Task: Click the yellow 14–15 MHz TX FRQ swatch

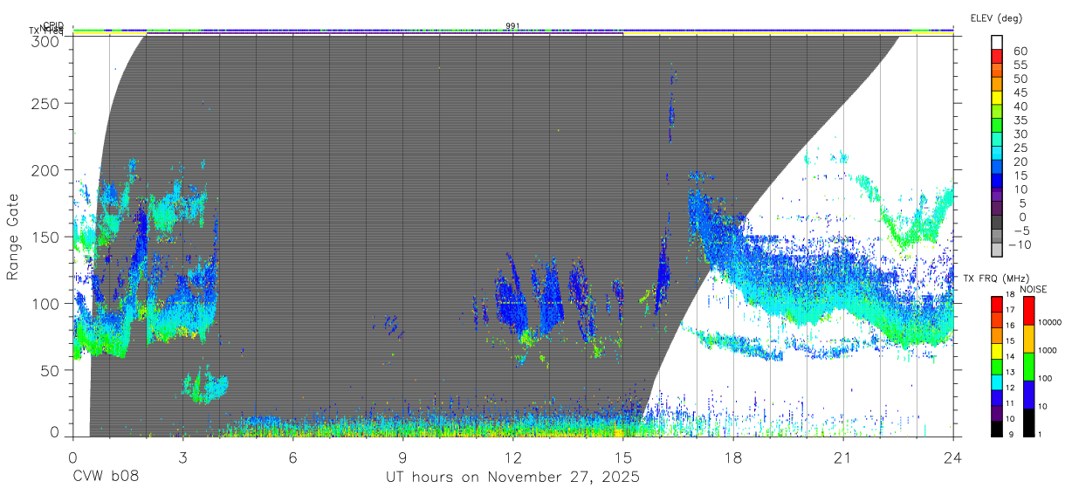Action: (x=997, y=351)
